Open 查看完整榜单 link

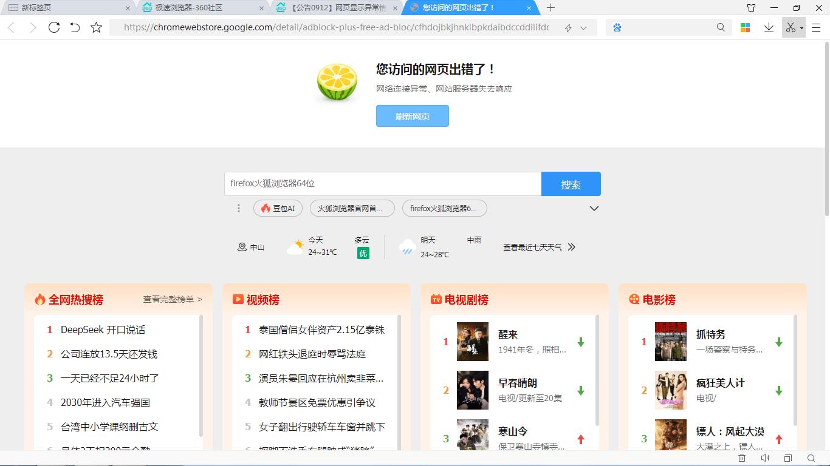tap(173, 299)
